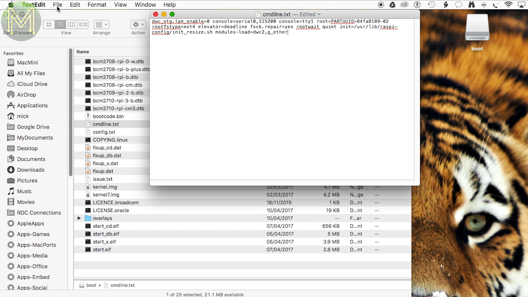Open the Format menu

(97, 5)
